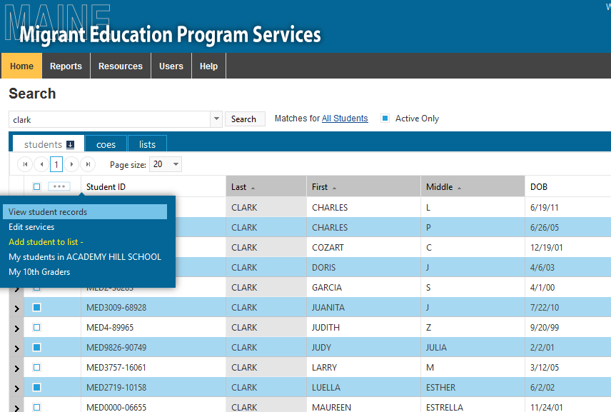Viewport: 611px width, 412px height.
Task: Click the sort arrow on the Last column
Action: 253,186
